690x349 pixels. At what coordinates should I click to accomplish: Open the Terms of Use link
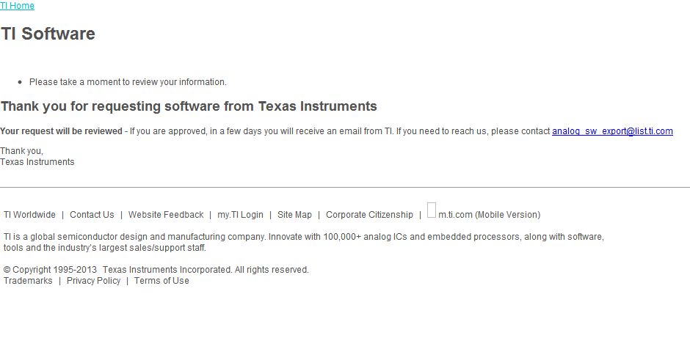(x=161, y=281)
